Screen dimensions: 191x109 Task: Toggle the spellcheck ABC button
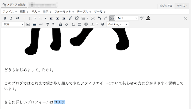coord(142,18)
